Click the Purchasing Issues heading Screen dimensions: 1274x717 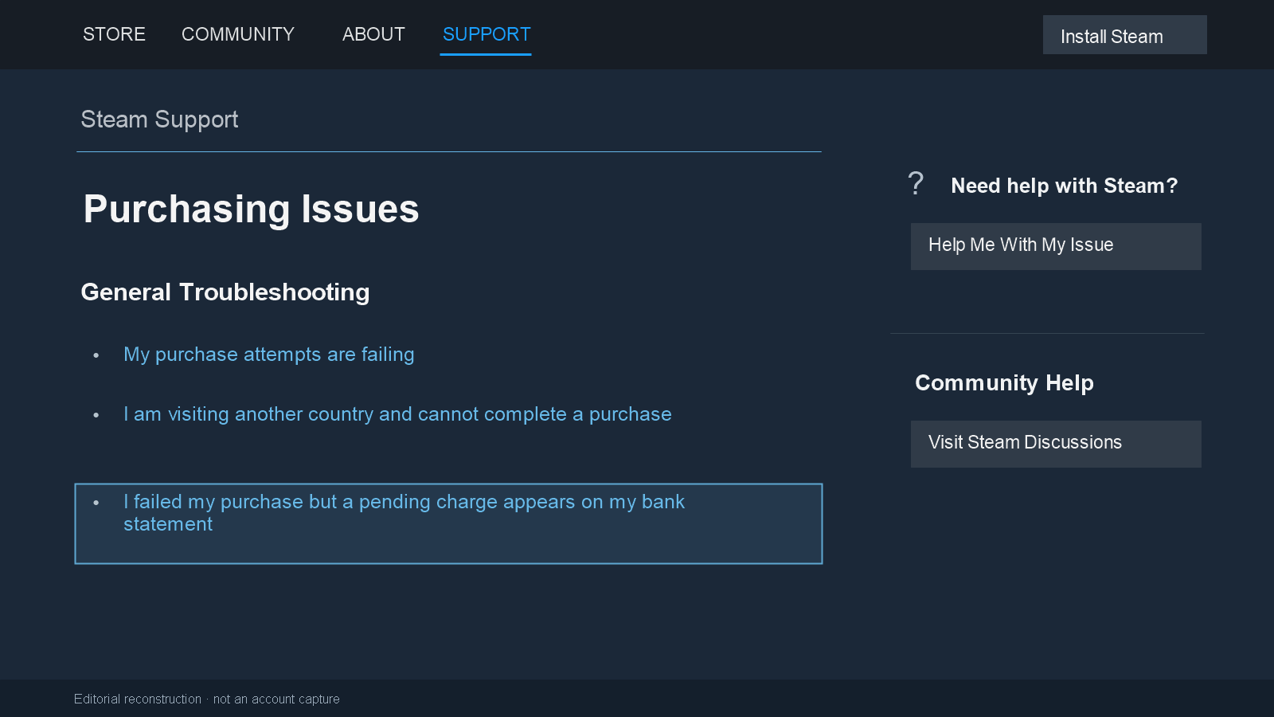point(251,210)
